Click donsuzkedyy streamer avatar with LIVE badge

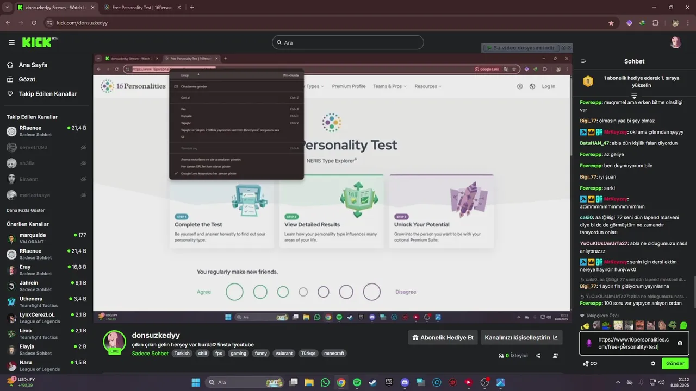coord(115,342)
